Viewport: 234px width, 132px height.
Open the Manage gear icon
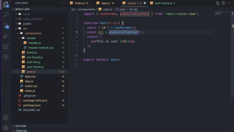point(6,128)
